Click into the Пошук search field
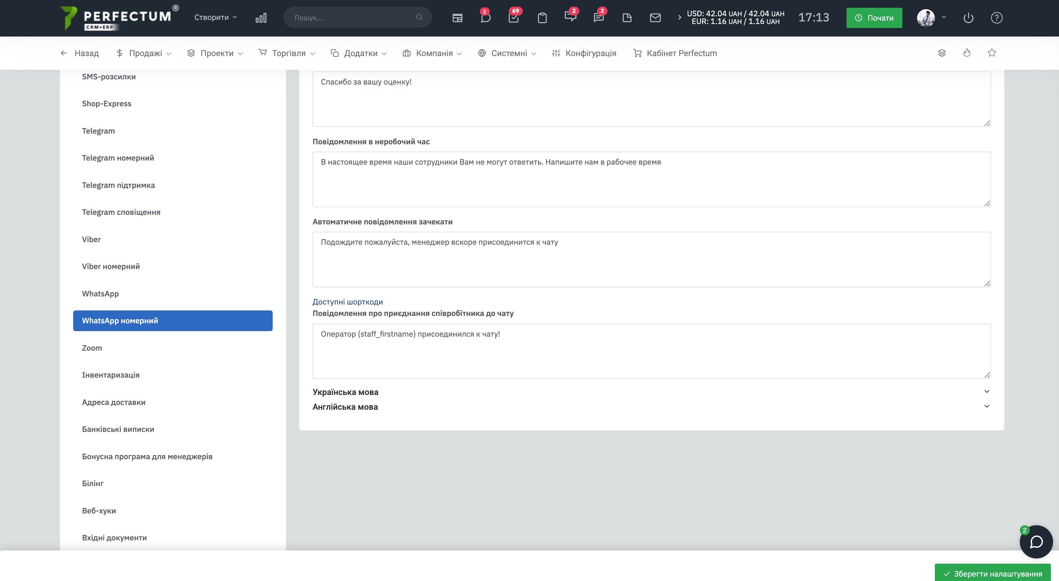This screenshot has width=1059, height=581. coord(354,18)
